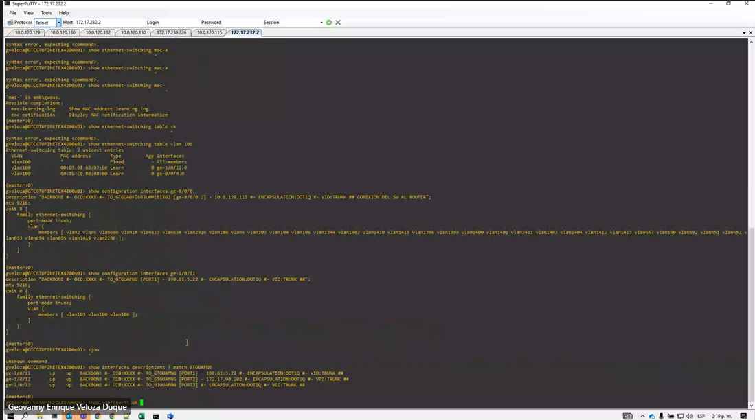Click the ESP language indicator
Image resolution: width=755 pixels, height=420 pixels.
701,416
